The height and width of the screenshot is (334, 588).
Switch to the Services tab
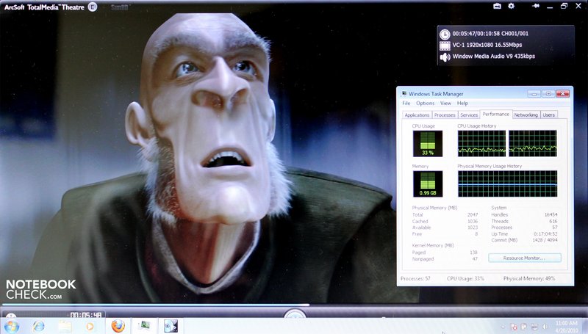[469, 115]
